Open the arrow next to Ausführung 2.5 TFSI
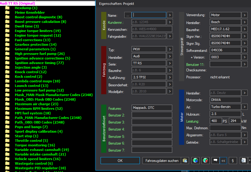Image resolution: width=251 pixels, height=172 pixels. click(170, 77)
